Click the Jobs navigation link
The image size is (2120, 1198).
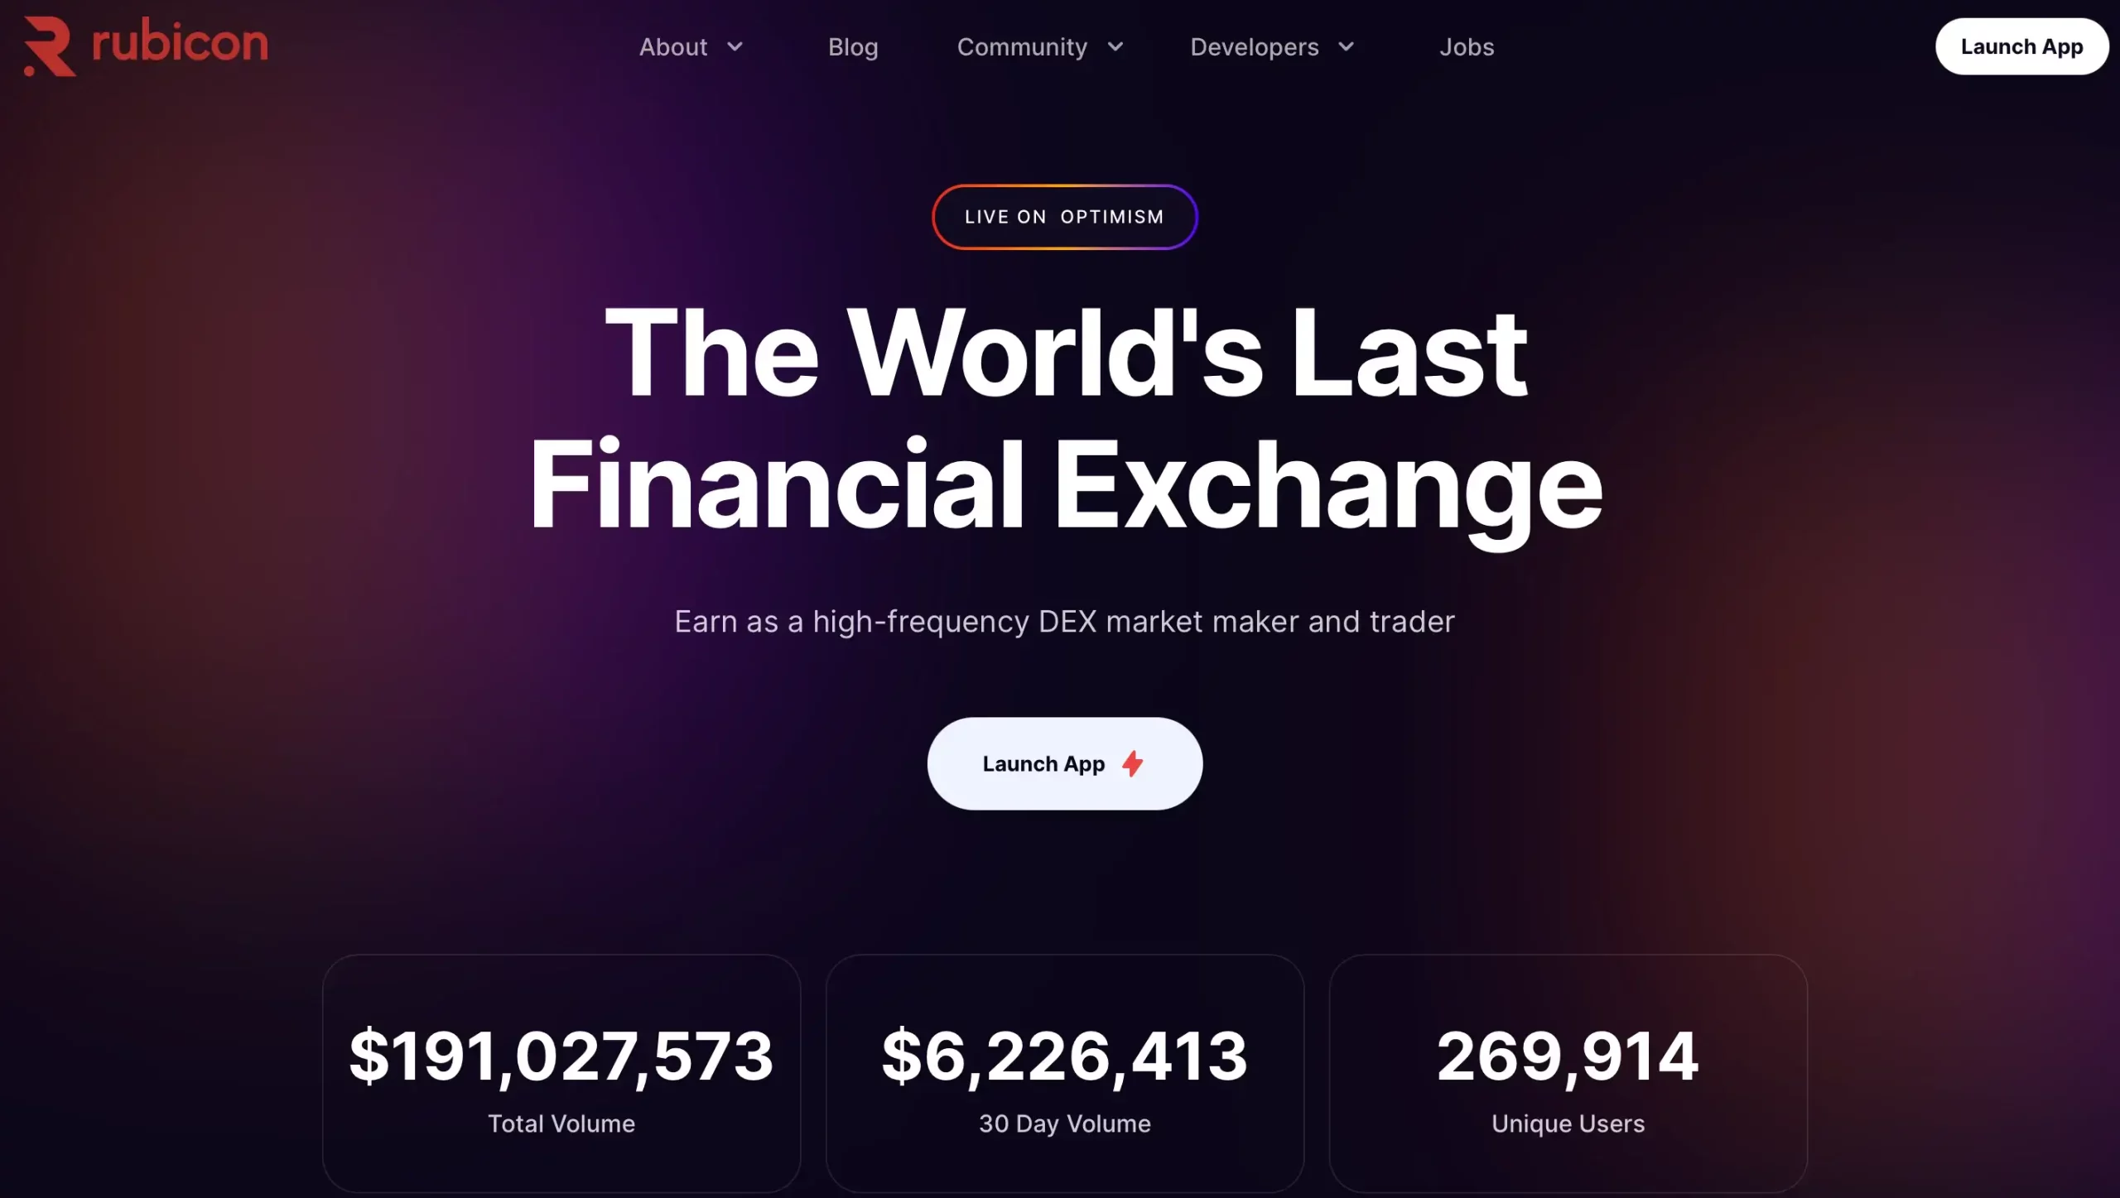pyautogui.click(x=1467, y=46)
